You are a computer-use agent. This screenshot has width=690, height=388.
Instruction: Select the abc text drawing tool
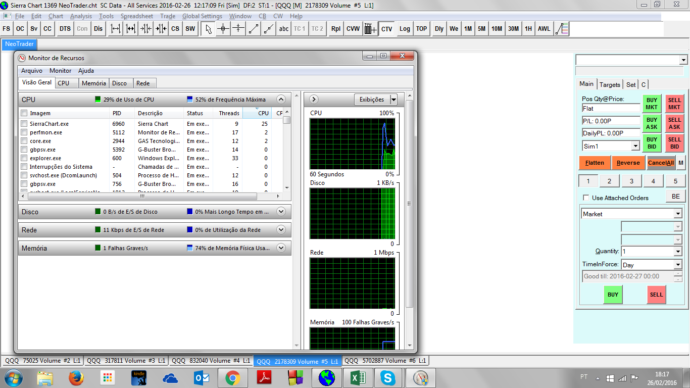pyautogui.click(x=284, y=29)
